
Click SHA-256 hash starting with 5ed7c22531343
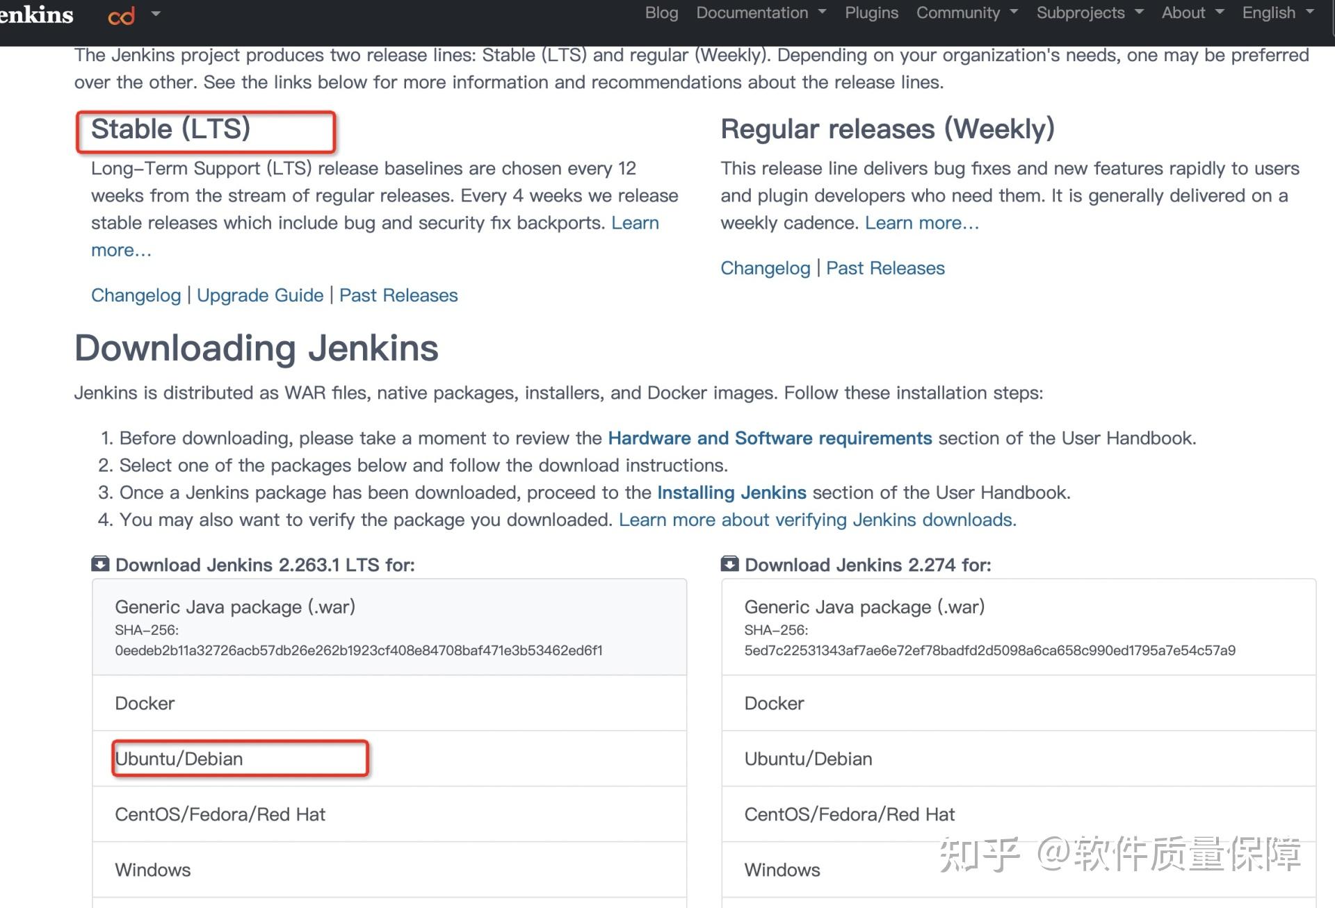tap(989, 651)
